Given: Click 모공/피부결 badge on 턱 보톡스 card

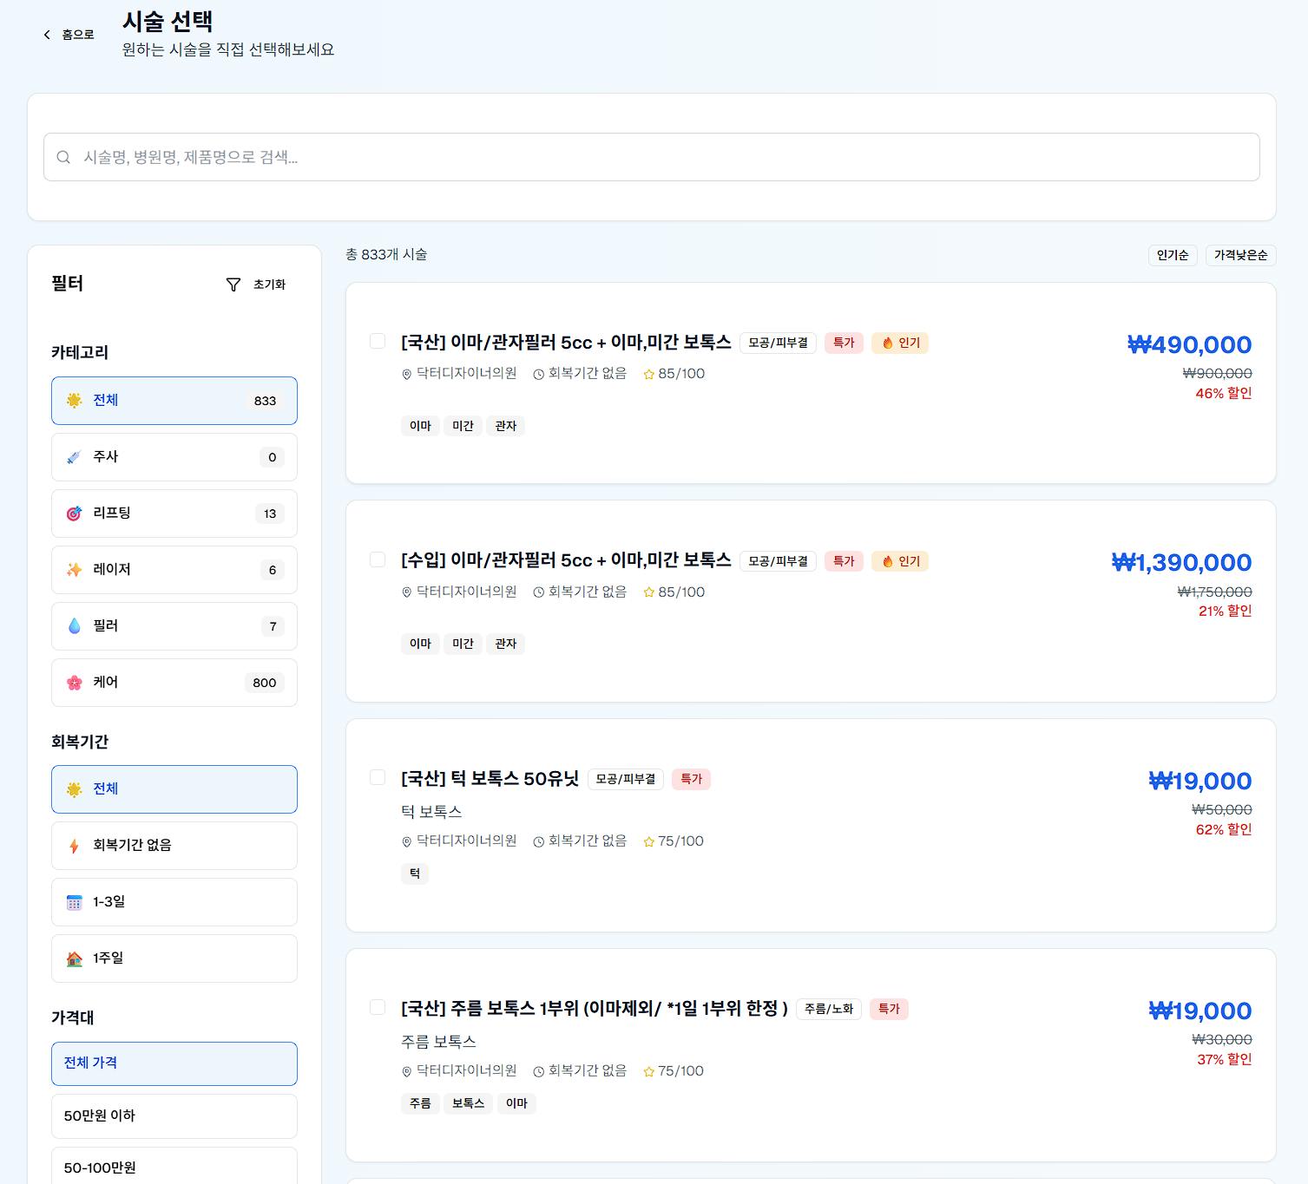Looking at the screenshot, I should pos(626,779).
